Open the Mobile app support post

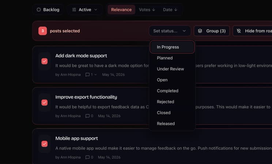[x=76, y=138]
